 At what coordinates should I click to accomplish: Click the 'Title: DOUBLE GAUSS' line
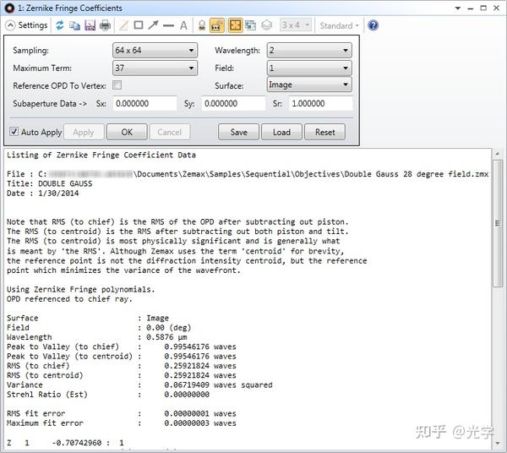[x=50, y=183]
